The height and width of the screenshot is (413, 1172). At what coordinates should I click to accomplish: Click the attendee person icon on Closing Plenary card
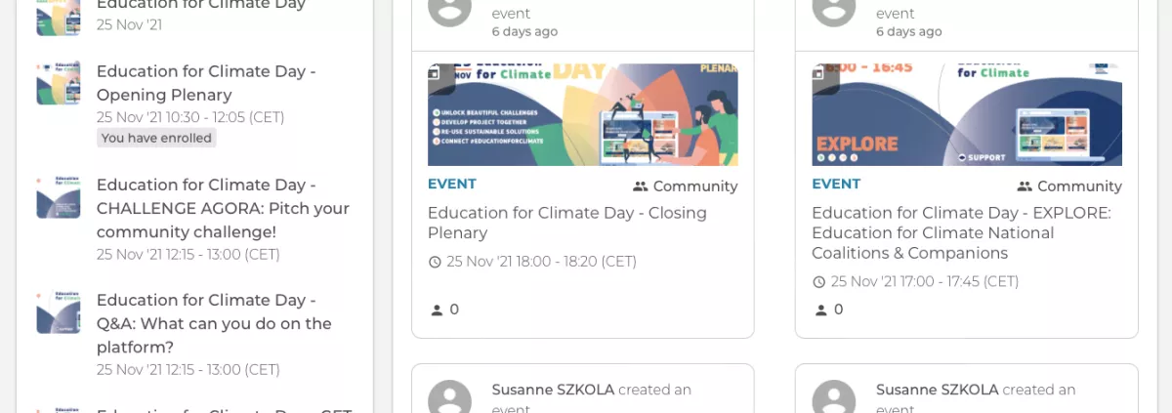[x=437, y=310]
